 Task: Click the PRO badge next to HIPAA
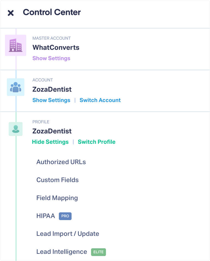(x=65, y=216)
